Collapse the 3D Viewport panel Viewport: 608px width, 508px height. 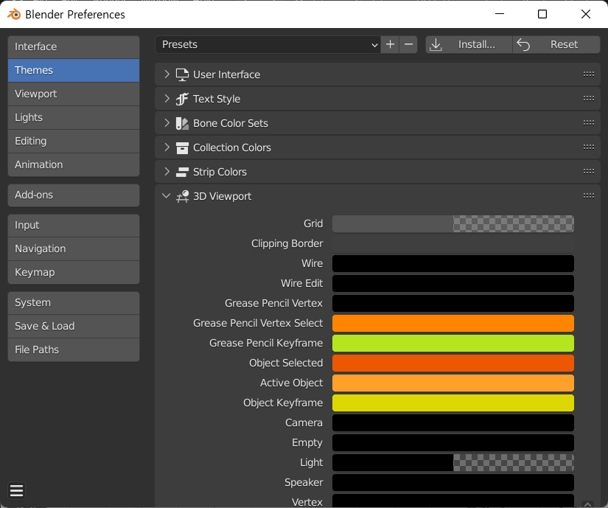pyautogui.click(x=167, y=196)
